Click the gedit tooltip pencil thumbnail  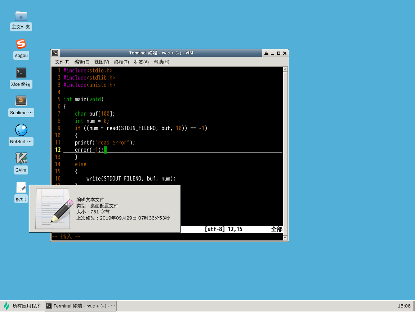[54, 209]
